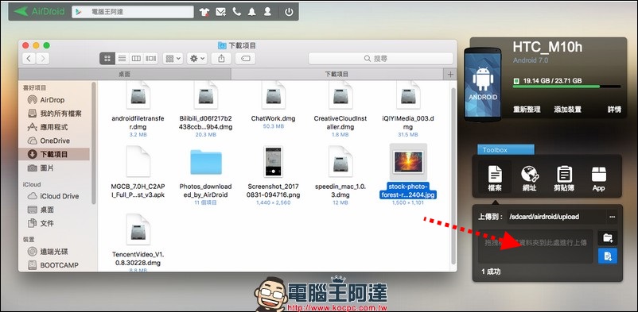Select Screenshot_20170831 png thumbnail
The width and height of the screenshot is (638, 312).
(274, 161)
